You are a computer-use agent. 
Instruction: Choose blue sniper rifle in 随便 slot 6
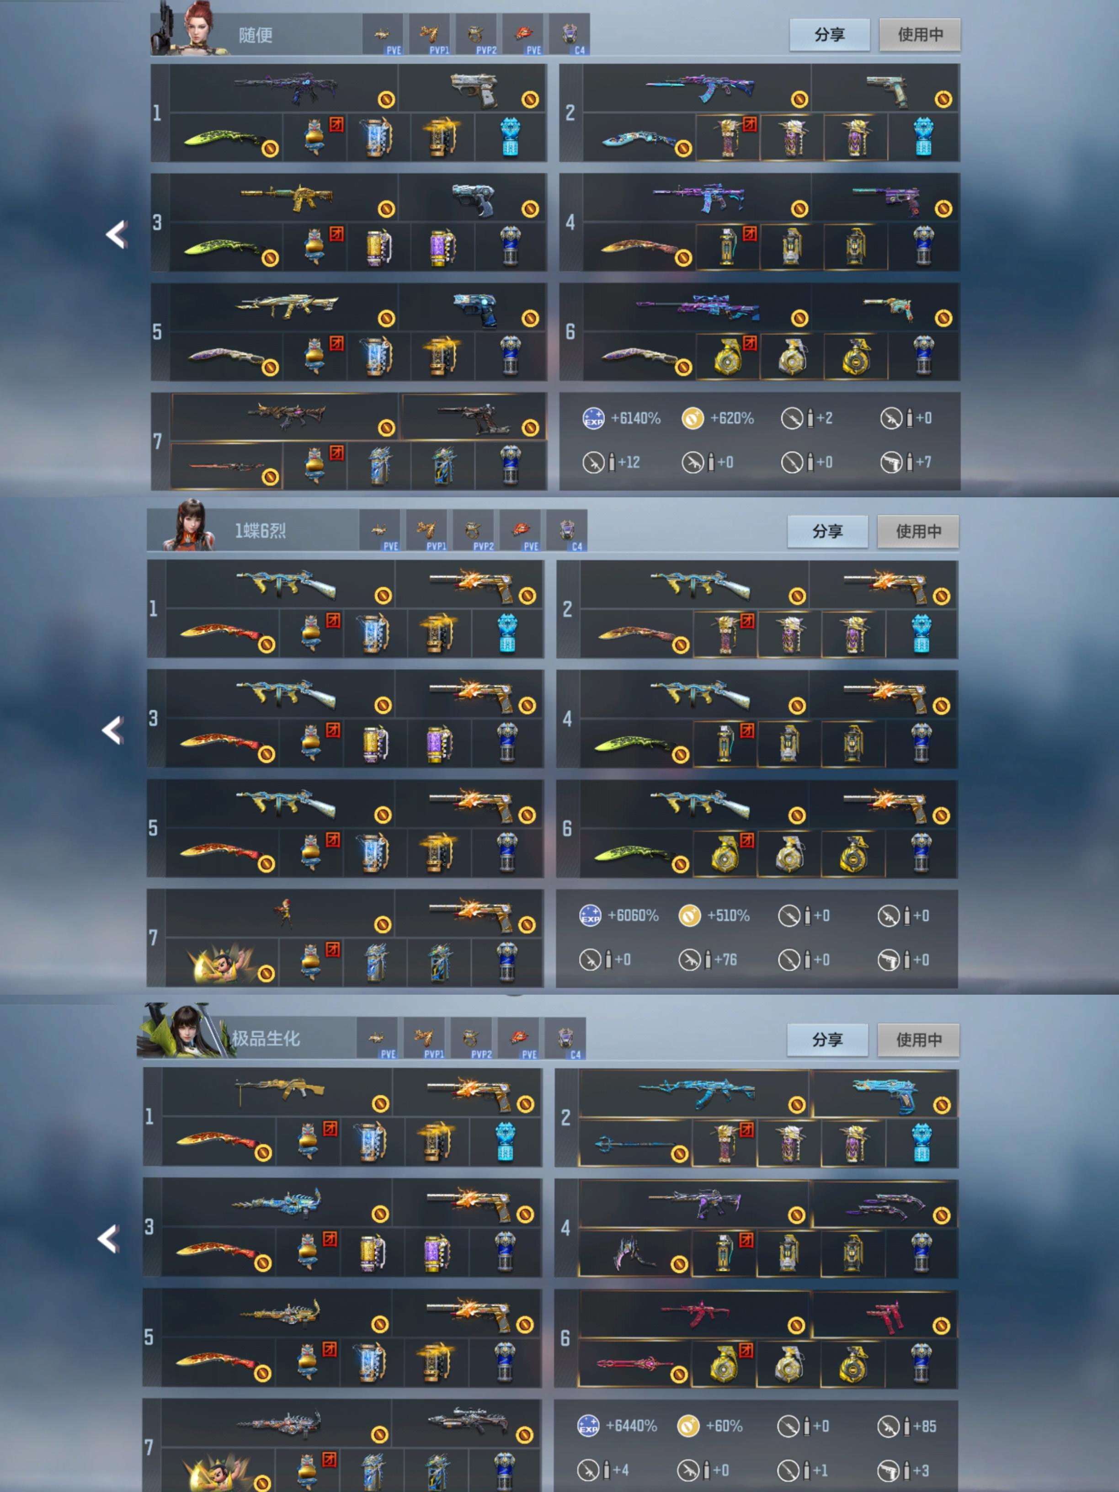tap(697, 308)
